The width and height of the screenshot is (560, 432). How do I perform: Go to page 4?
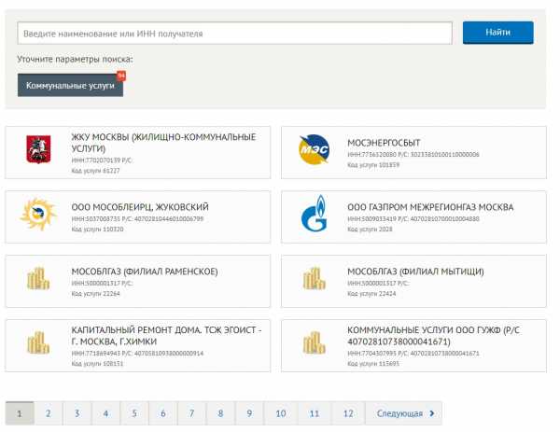(105, 413)
